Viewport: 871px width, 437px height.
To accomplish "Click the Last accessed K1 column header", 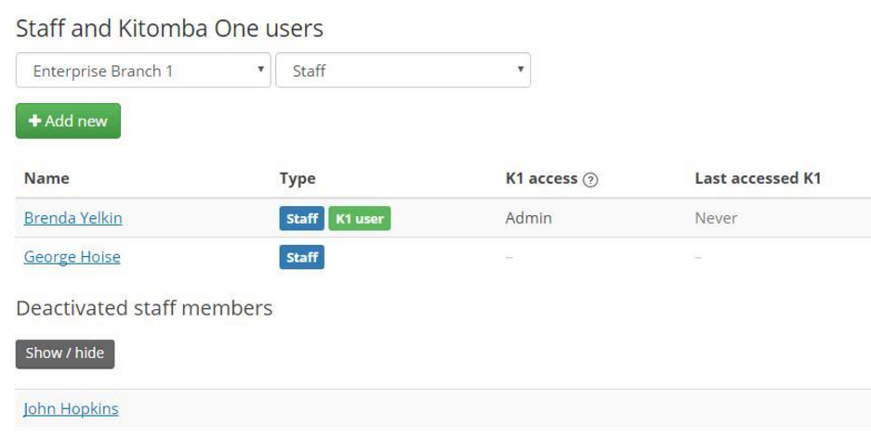I will pyautogui.click(x=758, y=178).
